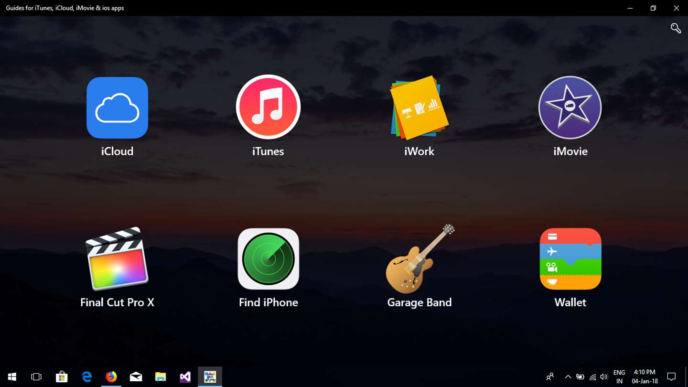Click the Garage Band label

pos(419,302)
